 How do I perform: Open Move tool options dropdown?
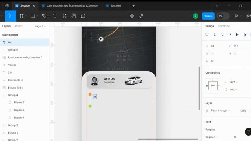14,16
